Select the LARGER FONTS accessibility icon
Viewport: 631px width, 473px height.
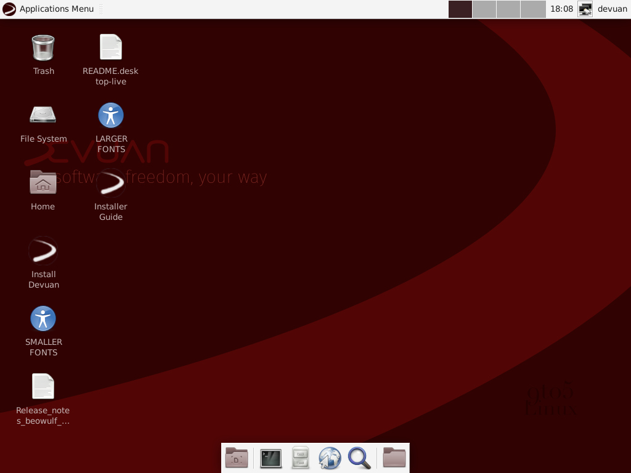(111, 115)
